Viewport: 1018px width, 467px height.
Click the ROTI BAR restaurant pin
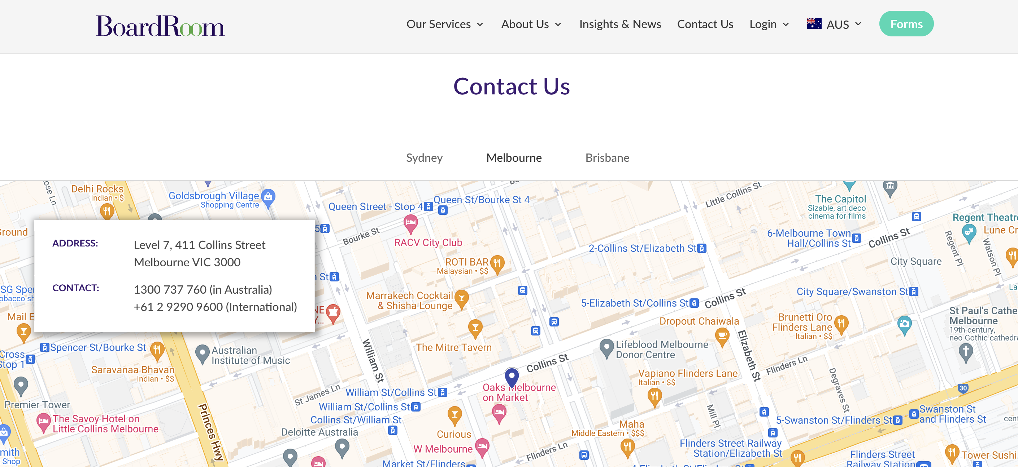497,264
